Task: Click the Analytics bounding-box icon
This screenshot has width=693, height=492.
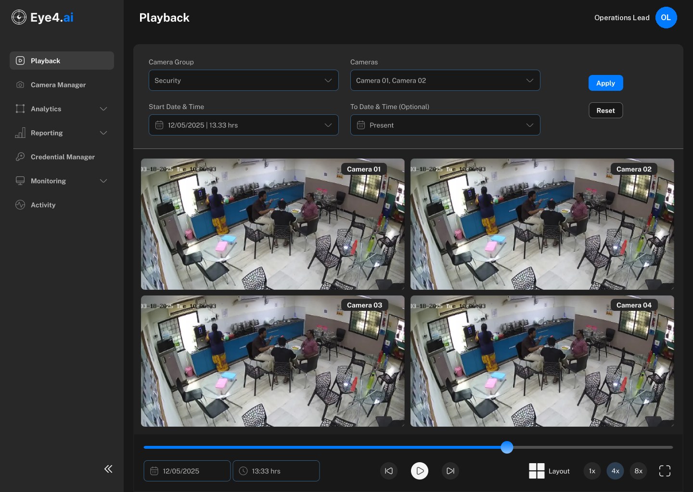Action: pyautogui.click(x=20, y=109)
